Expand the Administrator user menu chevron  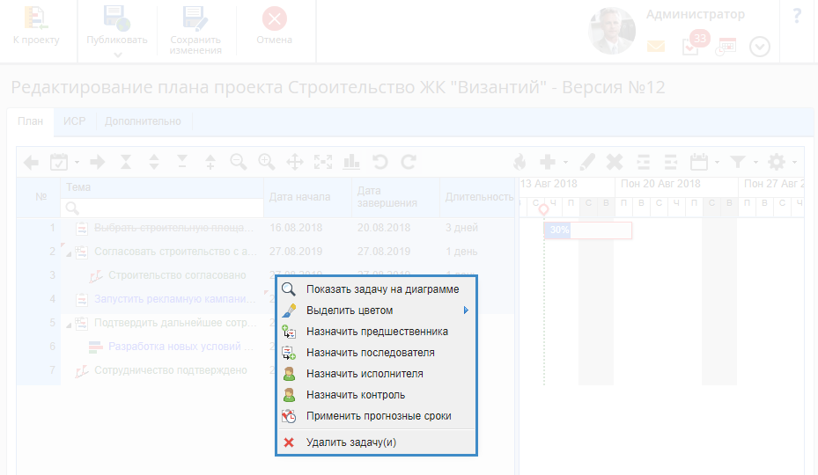[760, 47]
